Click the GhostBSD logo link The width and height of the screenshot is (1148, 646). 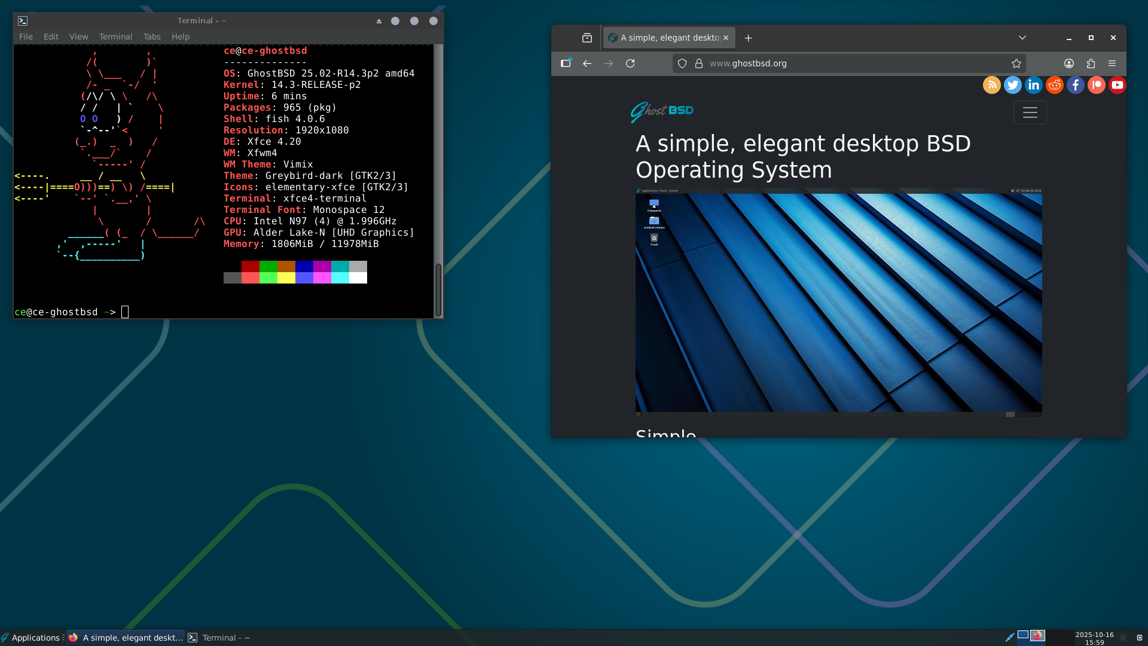662,111
